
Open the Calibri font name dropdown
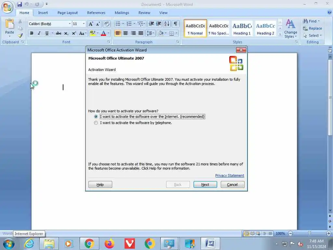point(70,23)
